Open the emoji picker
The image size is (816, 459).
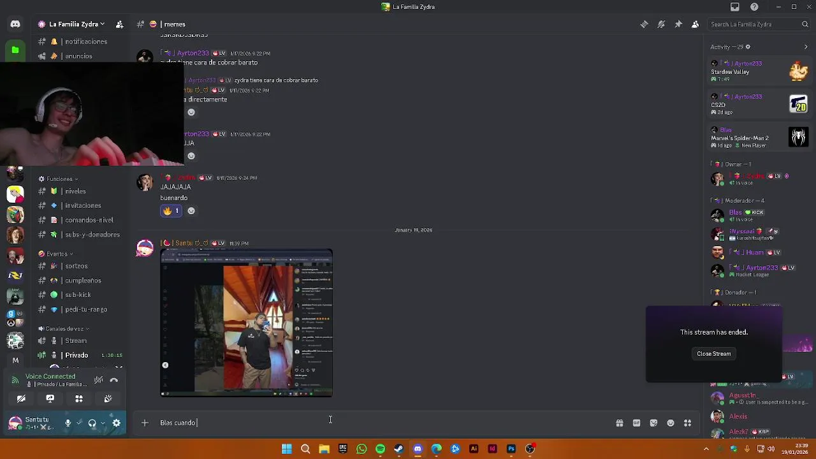point(671,423)
